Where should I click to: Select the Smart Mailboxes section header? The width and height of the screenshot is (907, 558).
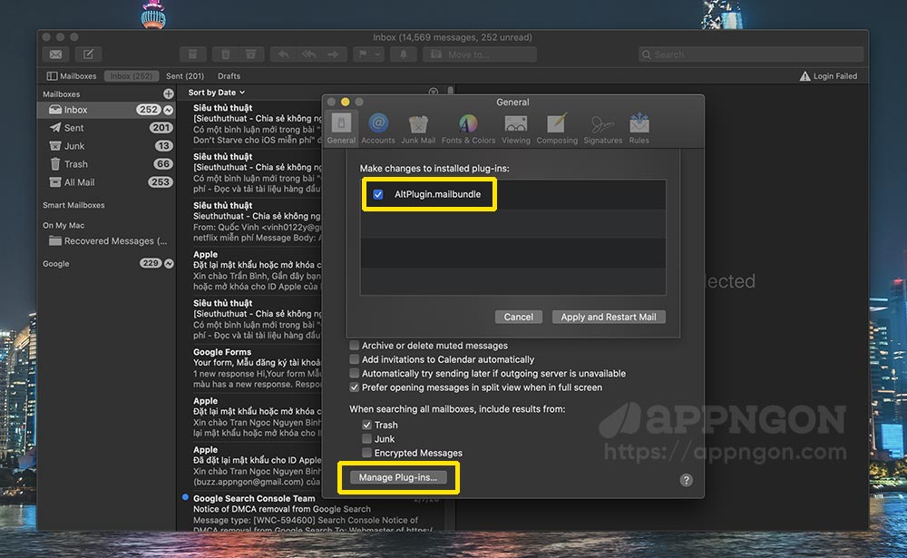point(73,205)
